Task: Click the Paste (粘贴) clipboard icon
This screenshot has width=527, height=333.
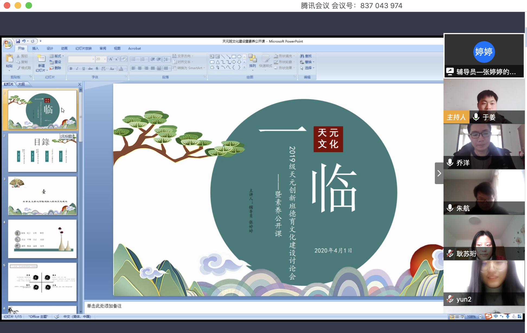Action: pos(9,58)
